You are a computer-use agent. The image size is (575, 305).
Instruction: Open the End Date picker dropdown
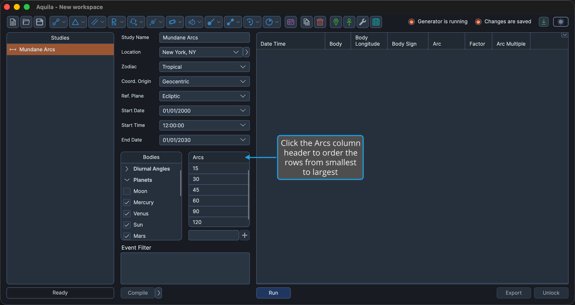tap(243, 140)
